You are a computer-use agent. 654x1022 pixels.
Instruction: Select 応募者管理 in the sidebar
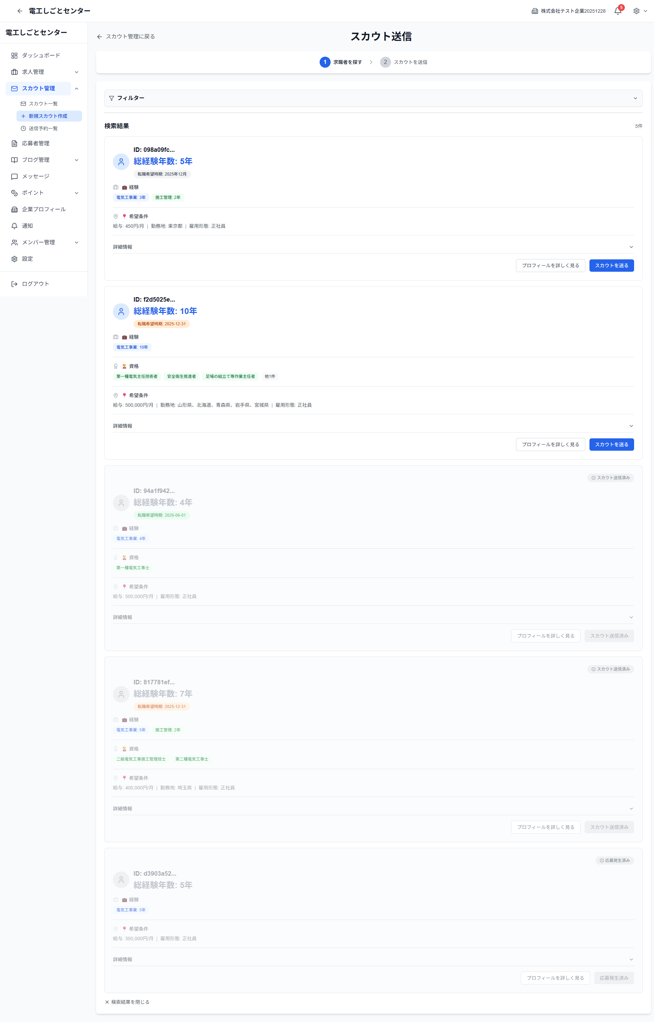tap(36, 144)
